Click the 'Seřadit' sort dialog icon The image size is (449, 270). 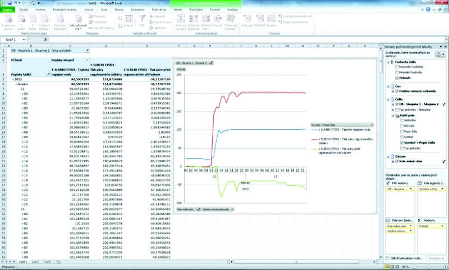pos(129,19)
